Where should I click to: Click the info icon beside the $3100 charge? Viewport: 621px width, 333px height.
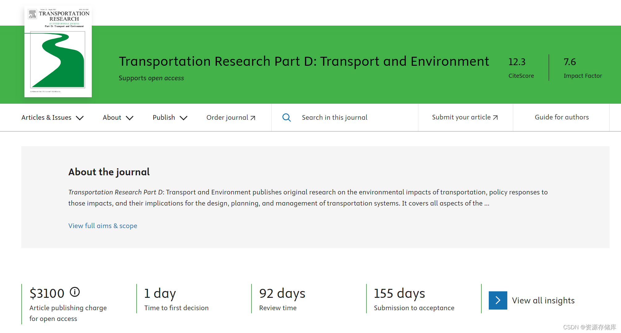click(x=75, y=292)
